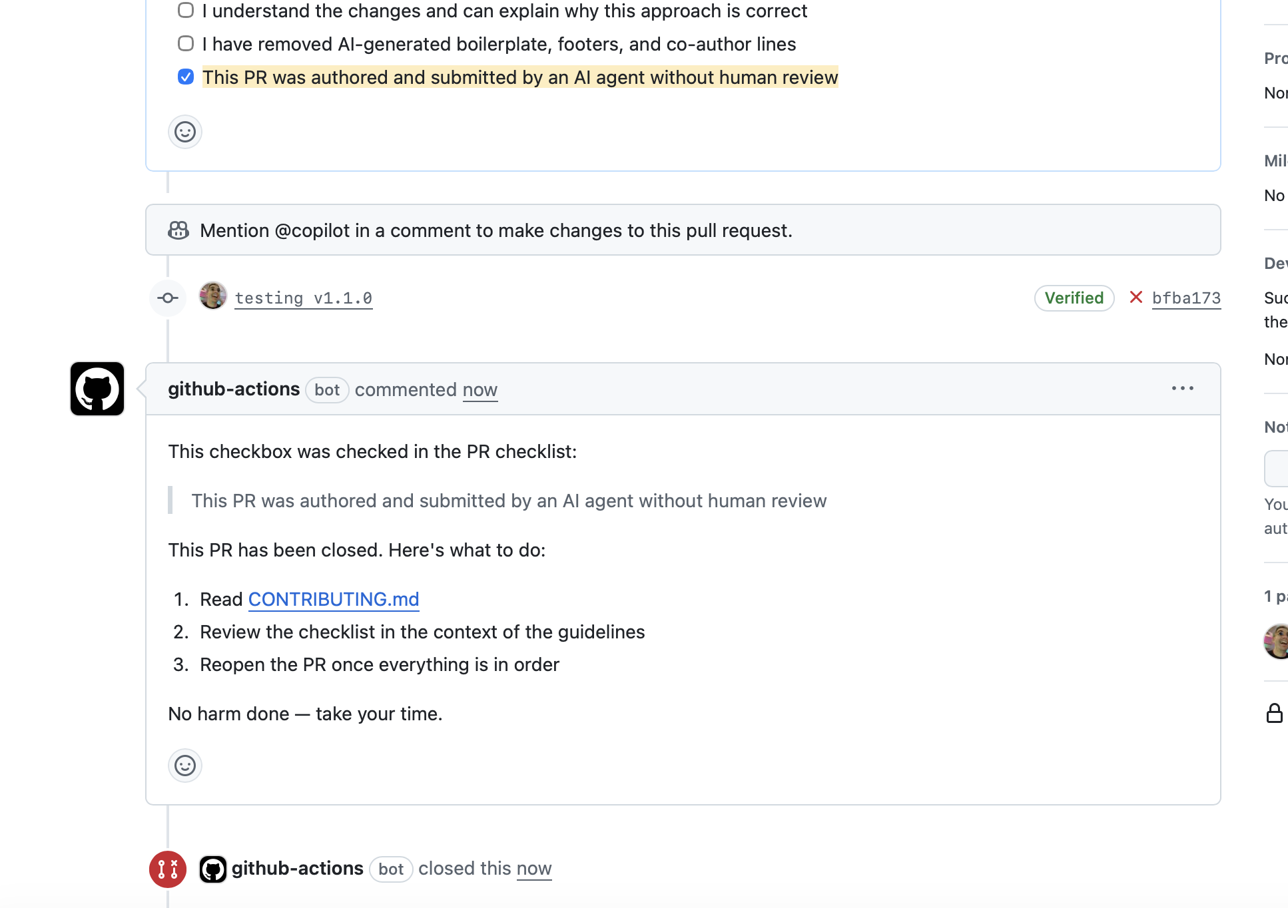Click the participant avatar in the sidebar
Viewport: 1288px width, 908px height.
[x=1277, y=641]
